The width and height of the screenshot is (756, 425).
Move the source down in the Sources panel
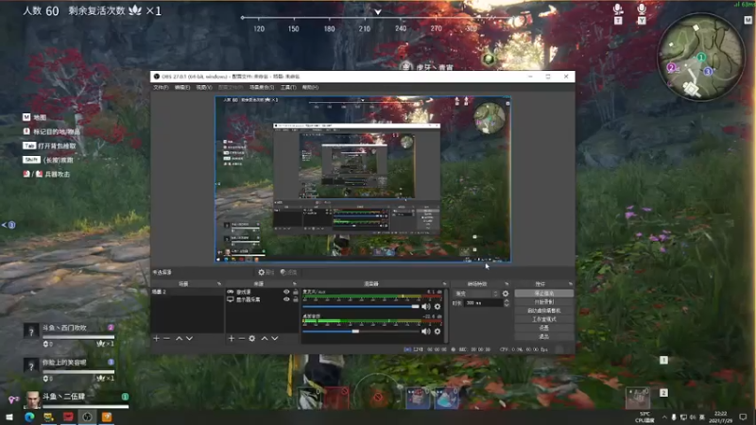(x=275, y=339)
